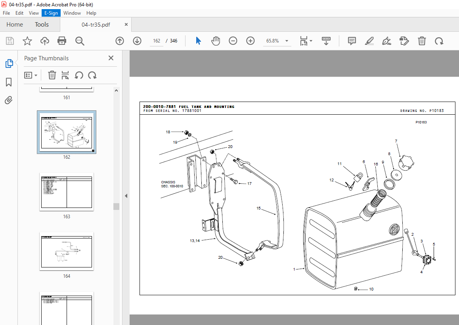Open the find text magnifier tool
This screenshot has height=325, width=459.
80,41
